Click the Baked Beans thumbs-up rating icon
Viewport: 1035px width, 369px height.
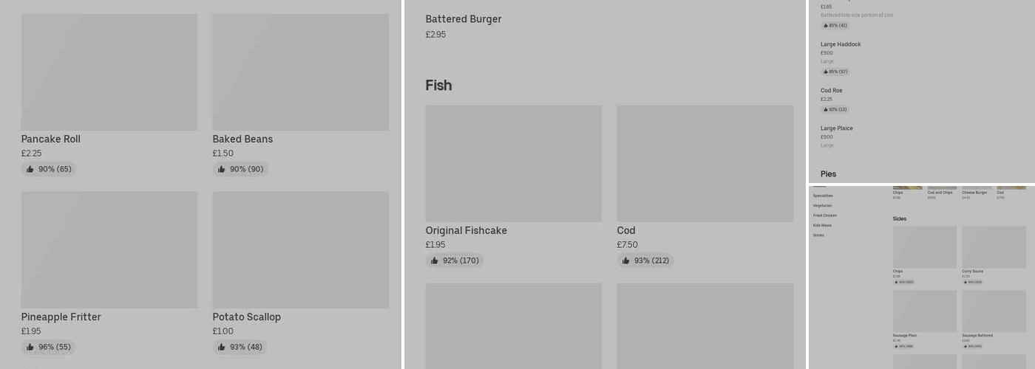point(222,170)
